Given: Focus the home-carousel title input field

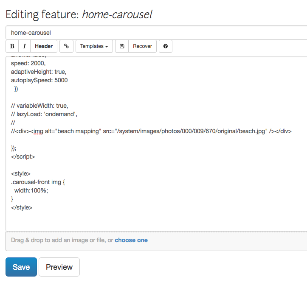Looking at the screenshot, I should 156,33.
